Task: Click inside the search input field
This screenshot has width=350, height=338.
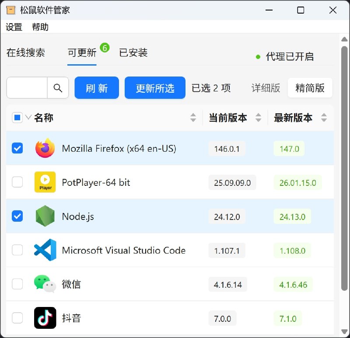Action: tap(25, 88)
